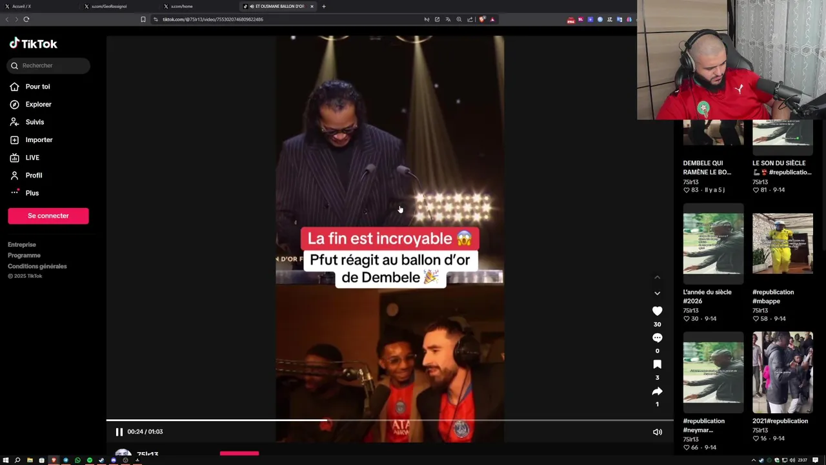Image resolution: width=826 pixels, height=465 pixels.
Task: Open Windows taskbar search
Action: pyautogui.click(x=17, y=460)
